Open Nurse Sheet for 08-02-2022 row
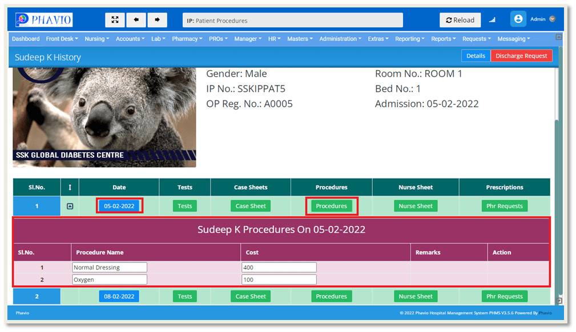This screenshot has height=332, width=576. [x=416, y=297]
